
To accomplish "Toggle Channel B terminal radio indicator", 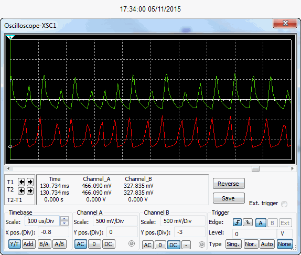I will pyautogui.click(x=201, y=245).
